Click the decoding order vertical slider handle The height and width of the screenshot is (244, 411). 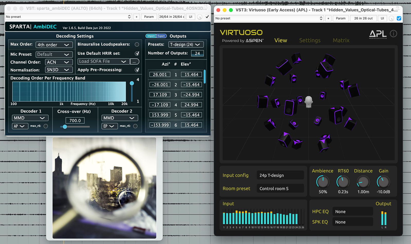(x=132, y=83)
